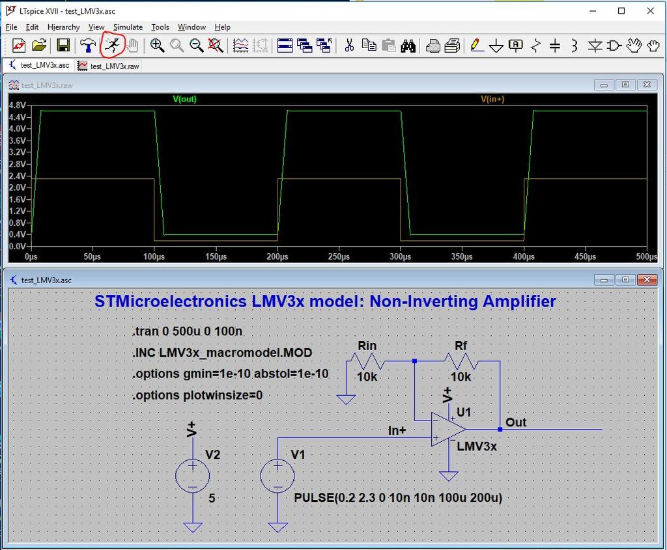
Task: Zoom to full extents icon
Action: [216, 46]
